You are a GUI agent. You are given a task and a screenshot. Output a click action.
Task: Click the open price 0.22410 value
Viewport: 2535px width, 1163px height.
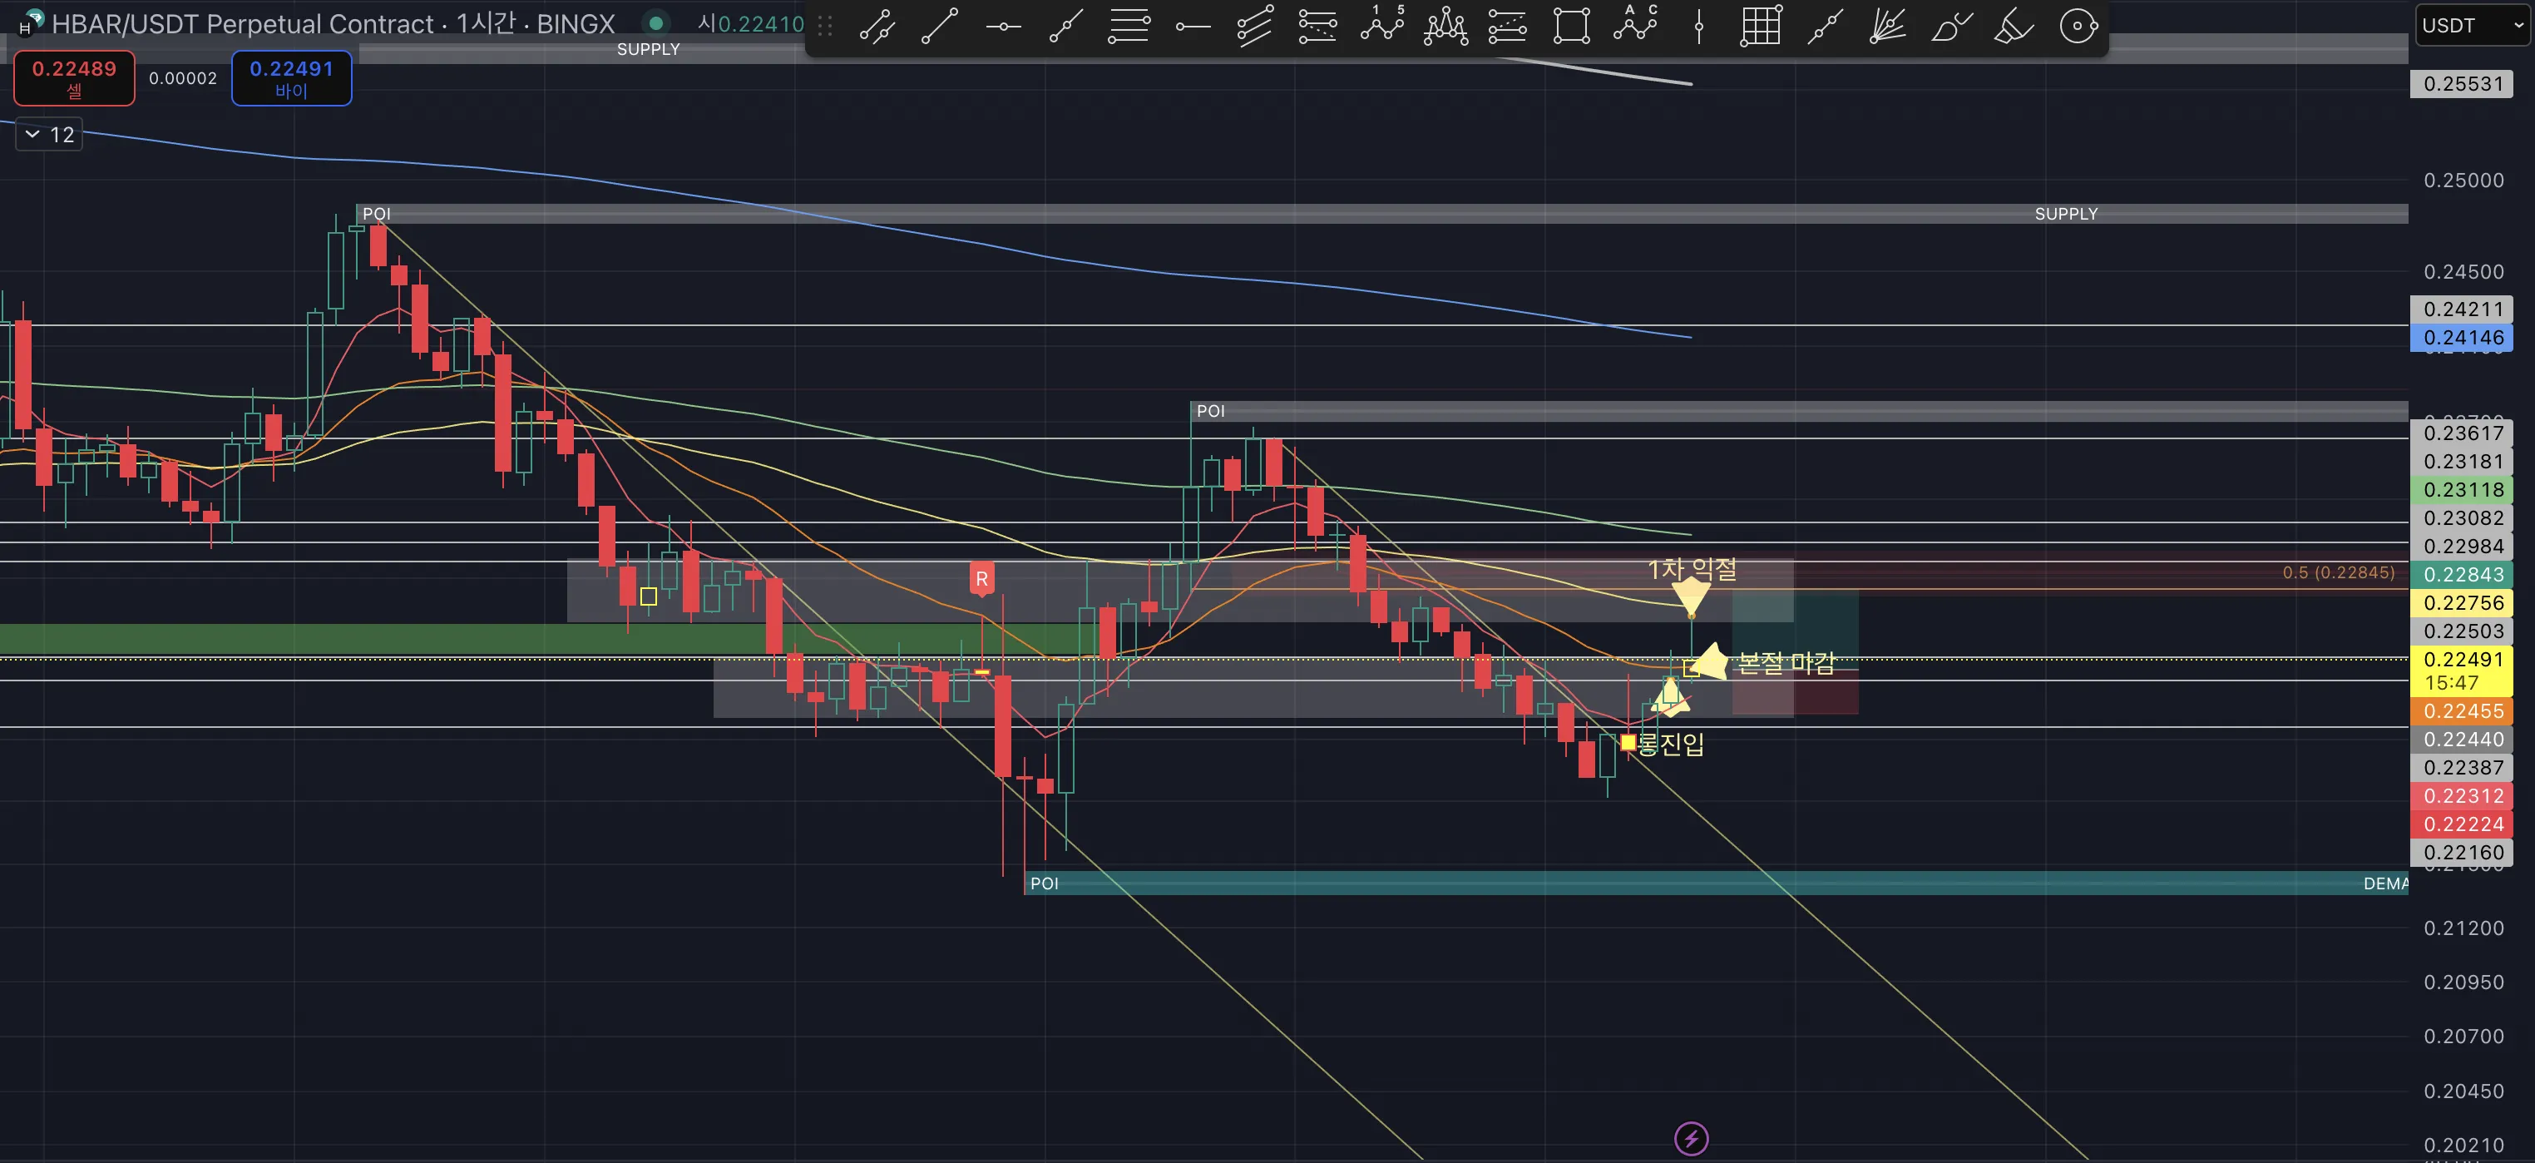[x=759, y=23]
